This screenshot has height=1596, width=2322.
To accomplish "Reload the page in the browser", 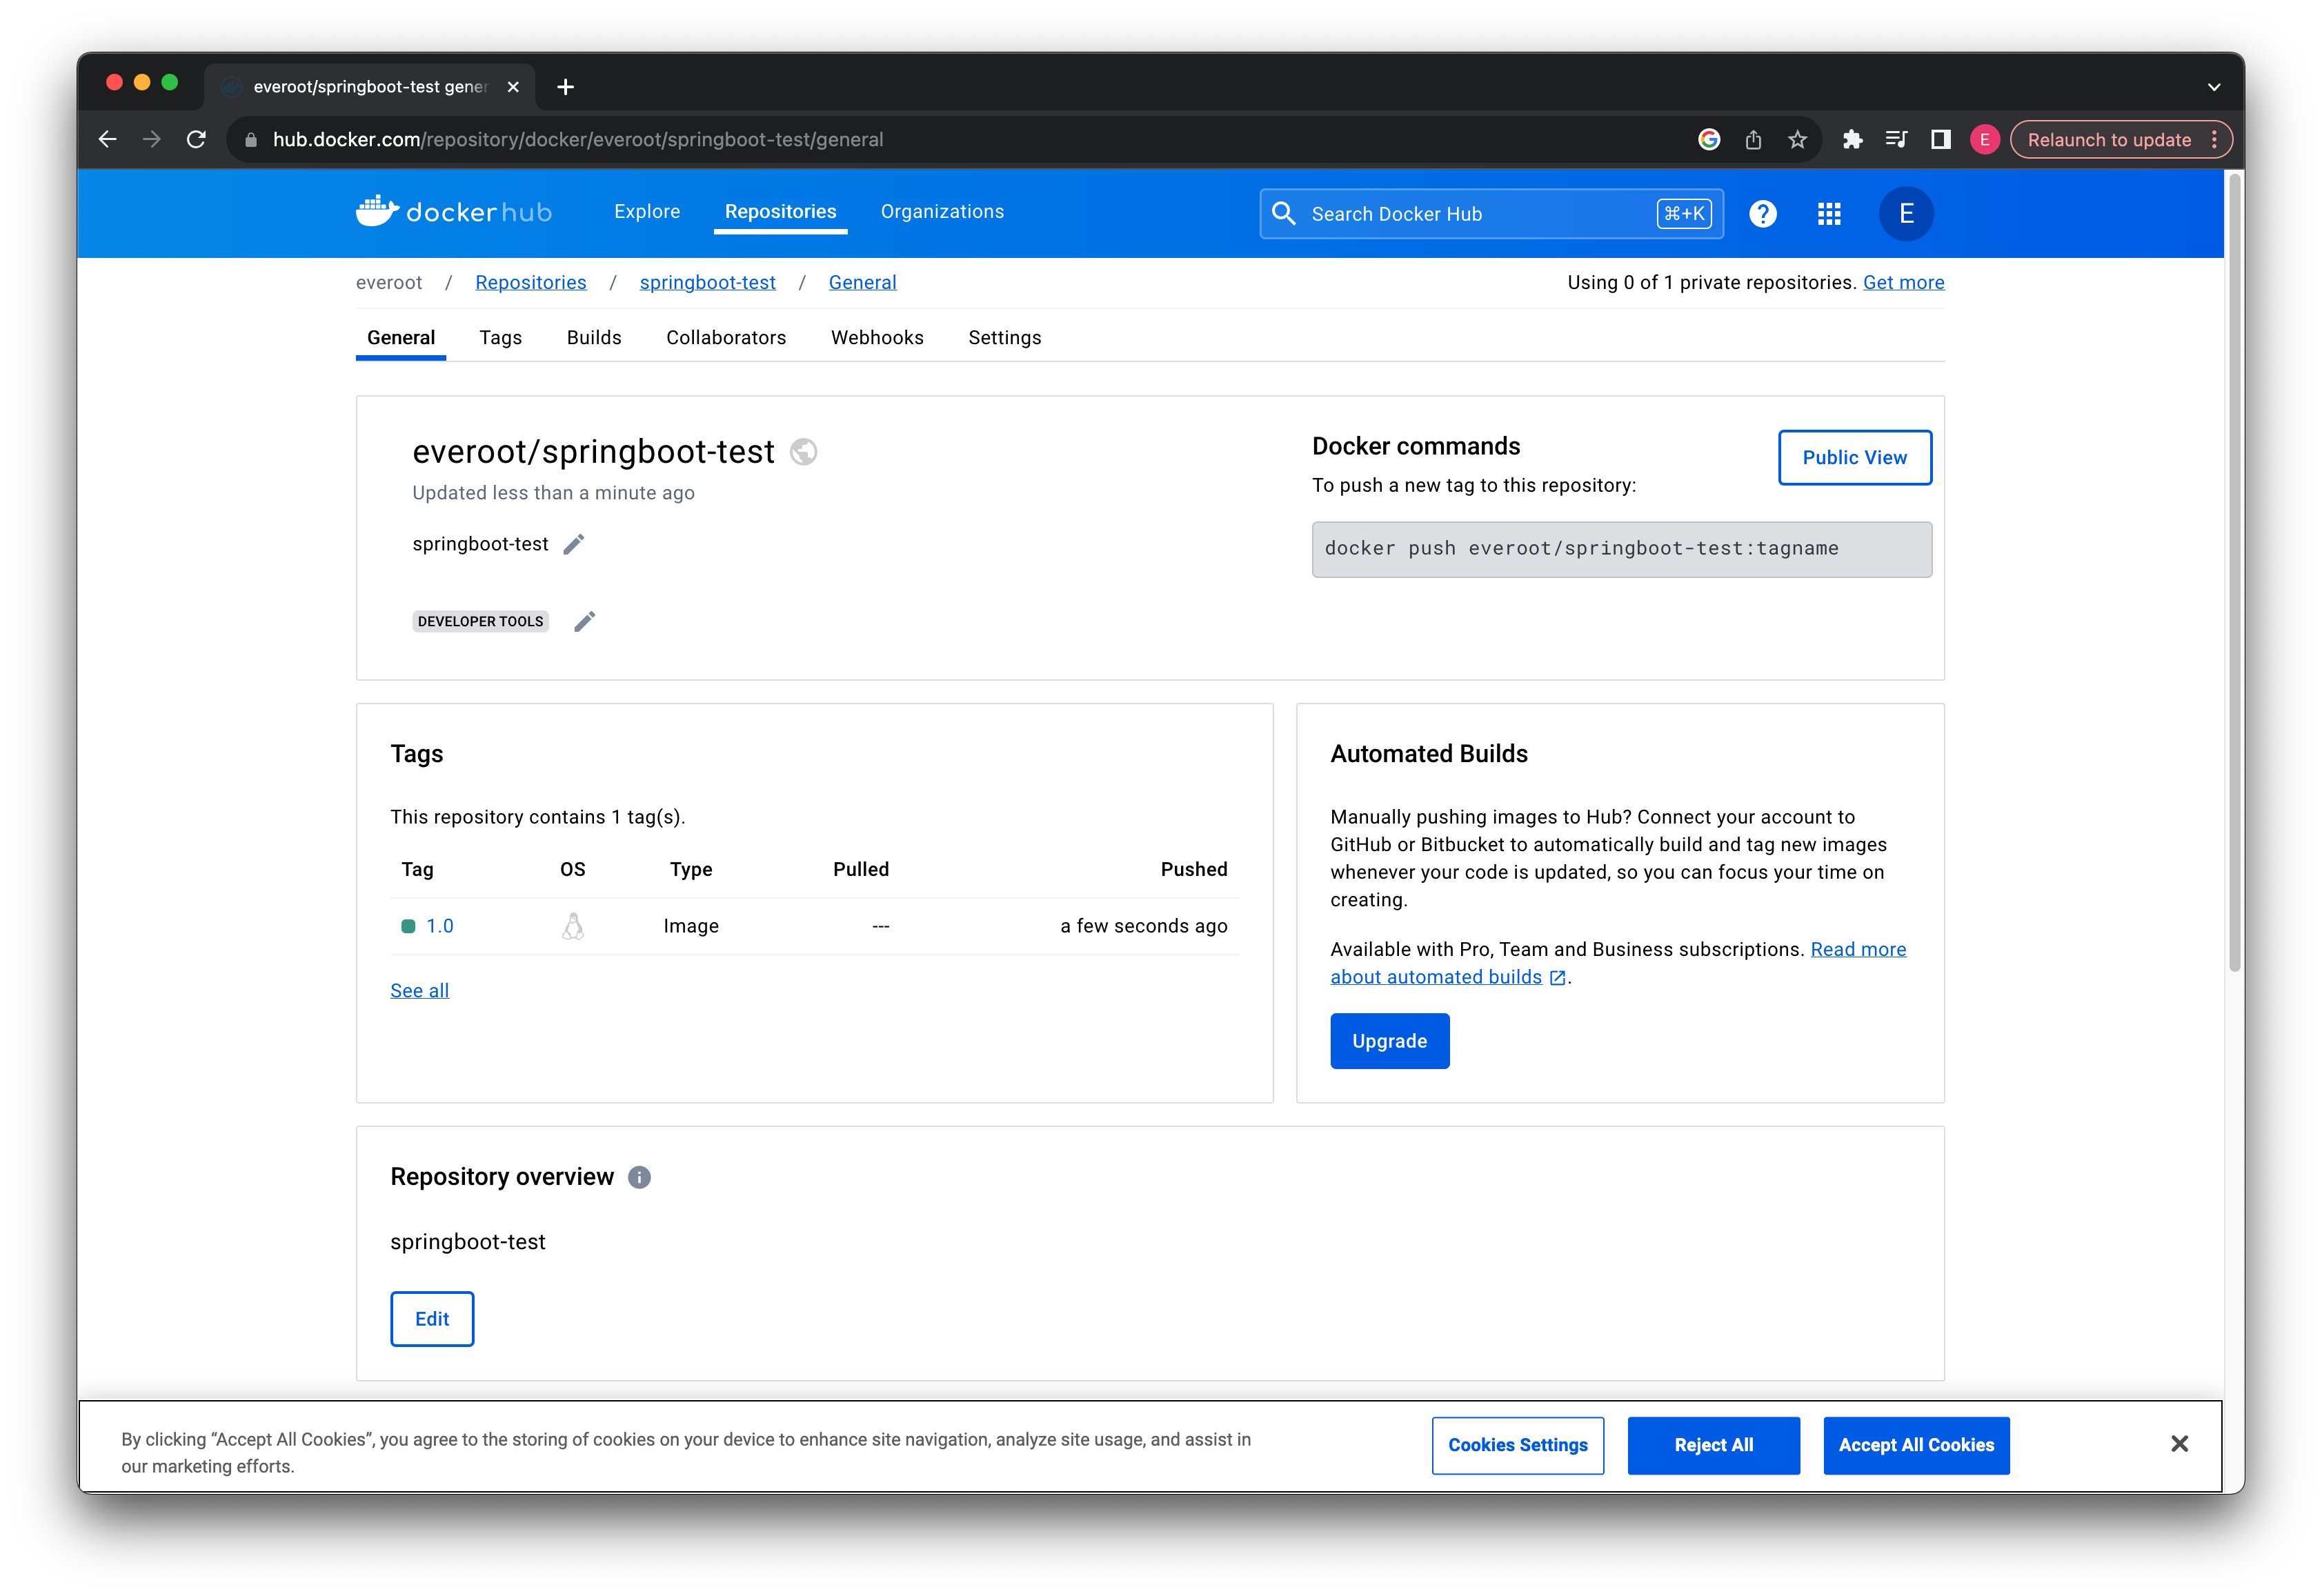I will [196, 140].
